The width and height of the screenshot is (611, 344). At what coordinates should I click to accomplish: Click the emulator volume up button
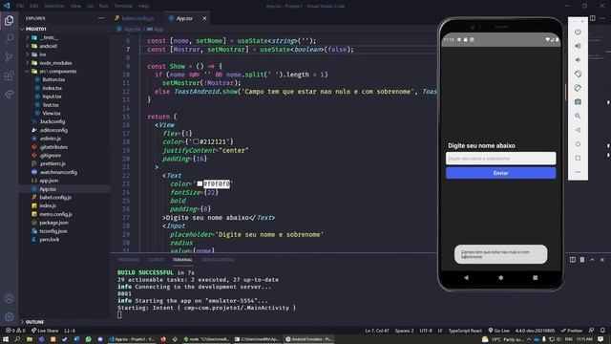578,46
